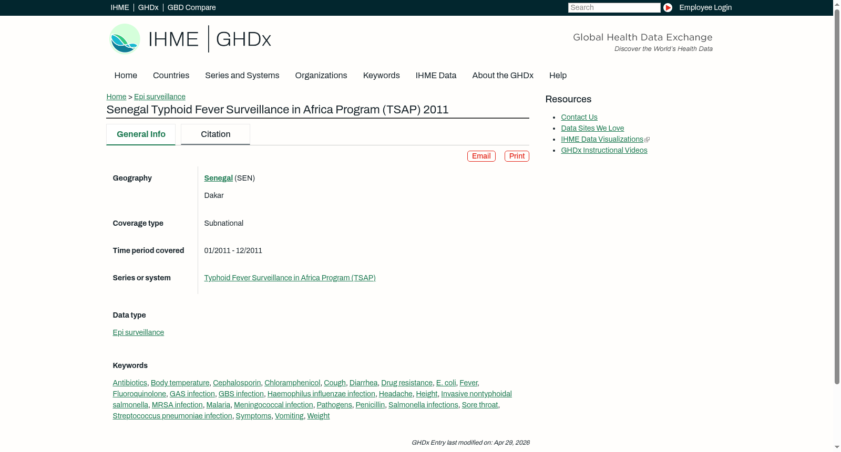
Task: Click the Diarrhea keyword
Action: [363, 383]
